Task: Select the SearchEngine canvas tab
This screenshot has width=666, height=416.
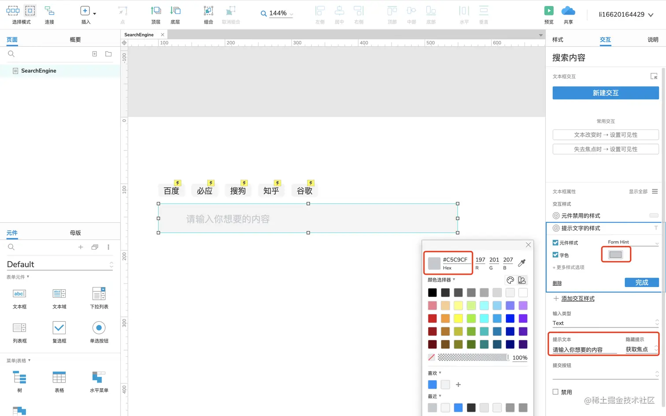Action: 139,35
